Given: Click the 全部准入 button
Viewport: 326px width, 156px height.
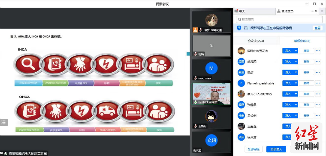Looking at the screenshot, I should 276,149.
